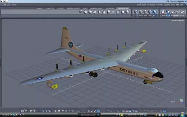187x117 pixels.
Task: Select the triangle-shaped scale manipulator
Action: pyautogui.click(x=173, y=12)
